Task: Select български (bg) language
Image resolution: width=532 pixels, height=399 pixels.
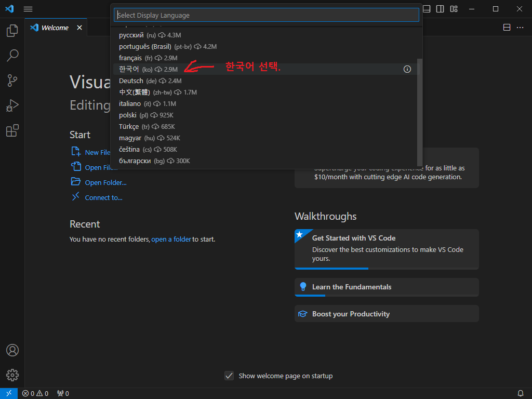Action: [x=267, y=161]
